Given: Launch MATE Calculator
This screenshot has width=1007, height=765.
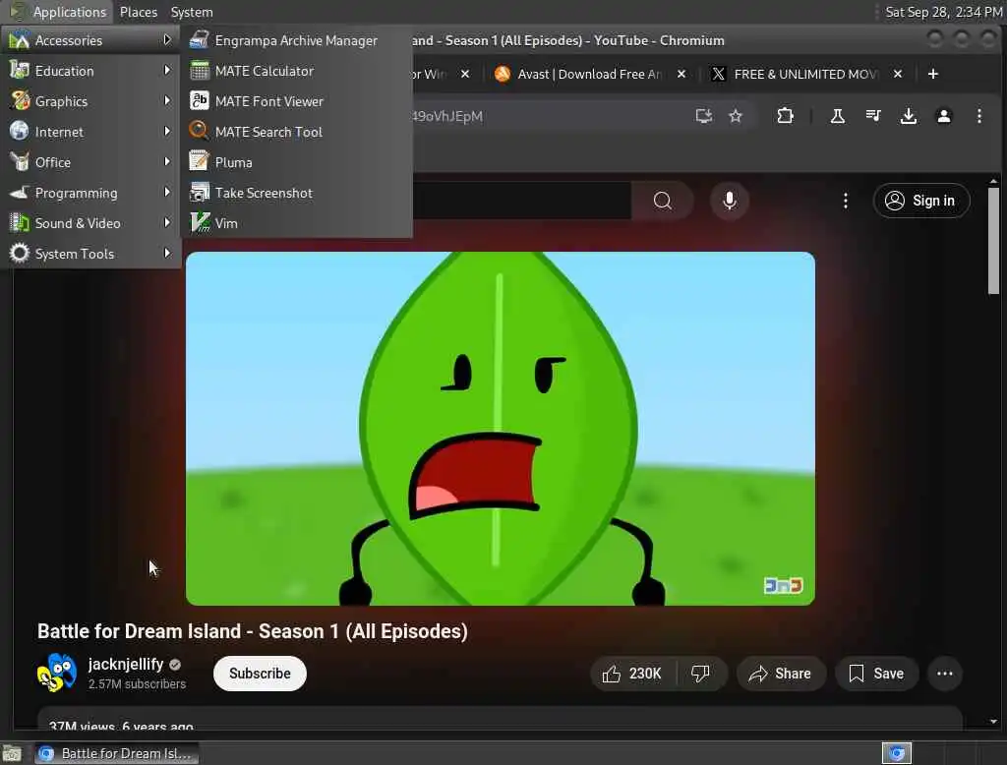Looking at the screenshot, I should click(x=296, y=71).
